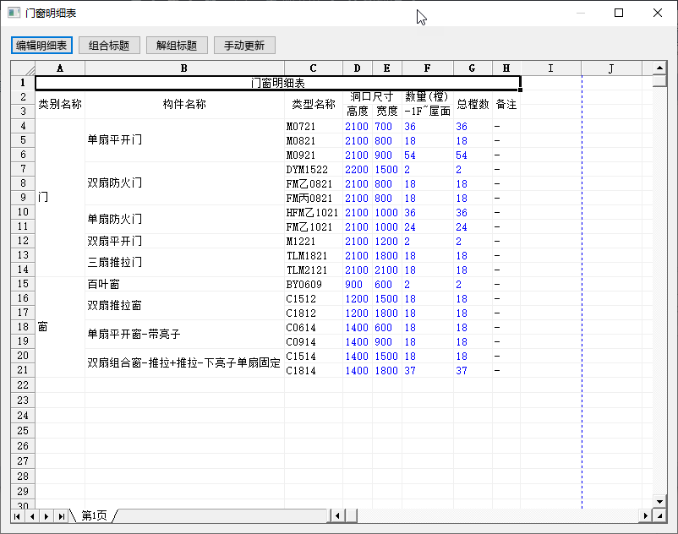The image size is (678, 534).
Task: Click the 单扇平开窗-带亮子 cell
Action: click(184, 334)
